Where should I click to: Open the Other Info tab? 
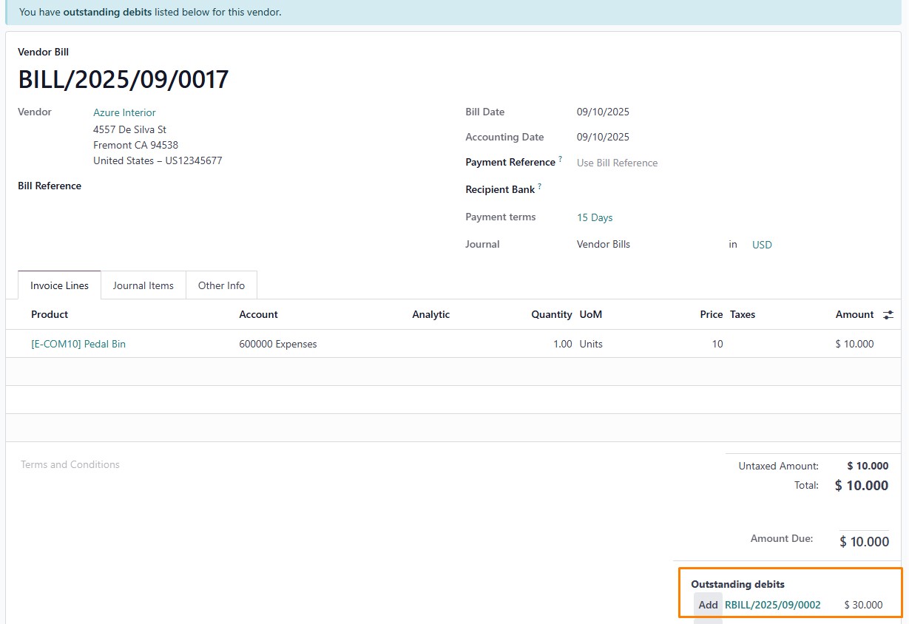pos(221,285)
